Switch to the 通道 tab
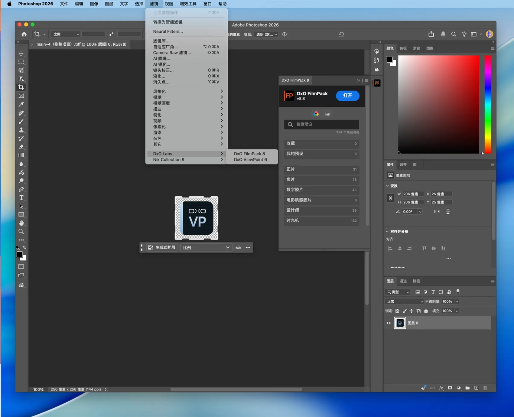The image size is (514, 417). coord(403,281)
